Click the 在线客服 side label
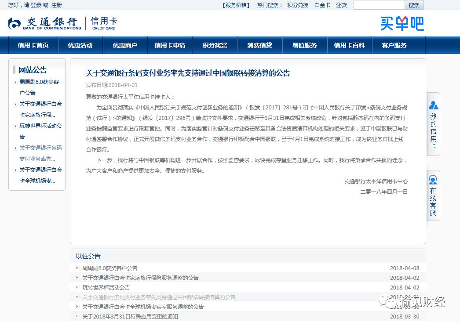This screenshot has height=322, width=460. click(433, 202)
